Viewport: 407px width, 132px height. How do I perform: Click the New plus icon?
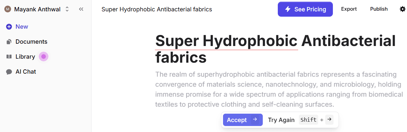coord(9,27)
